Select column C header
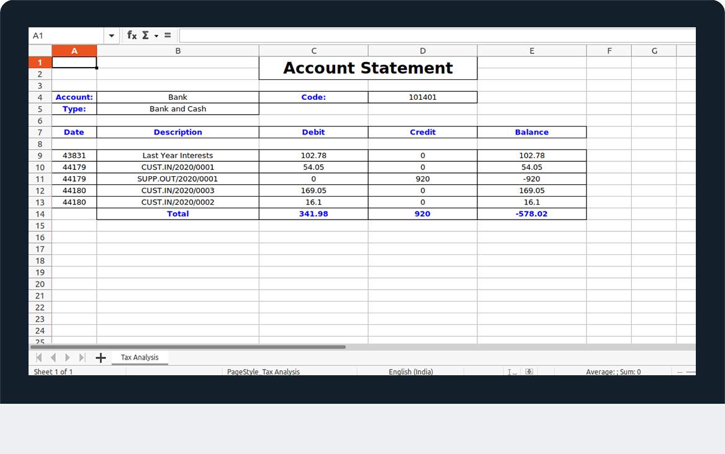This screenshot has height=454, width=725. (313, 51)
